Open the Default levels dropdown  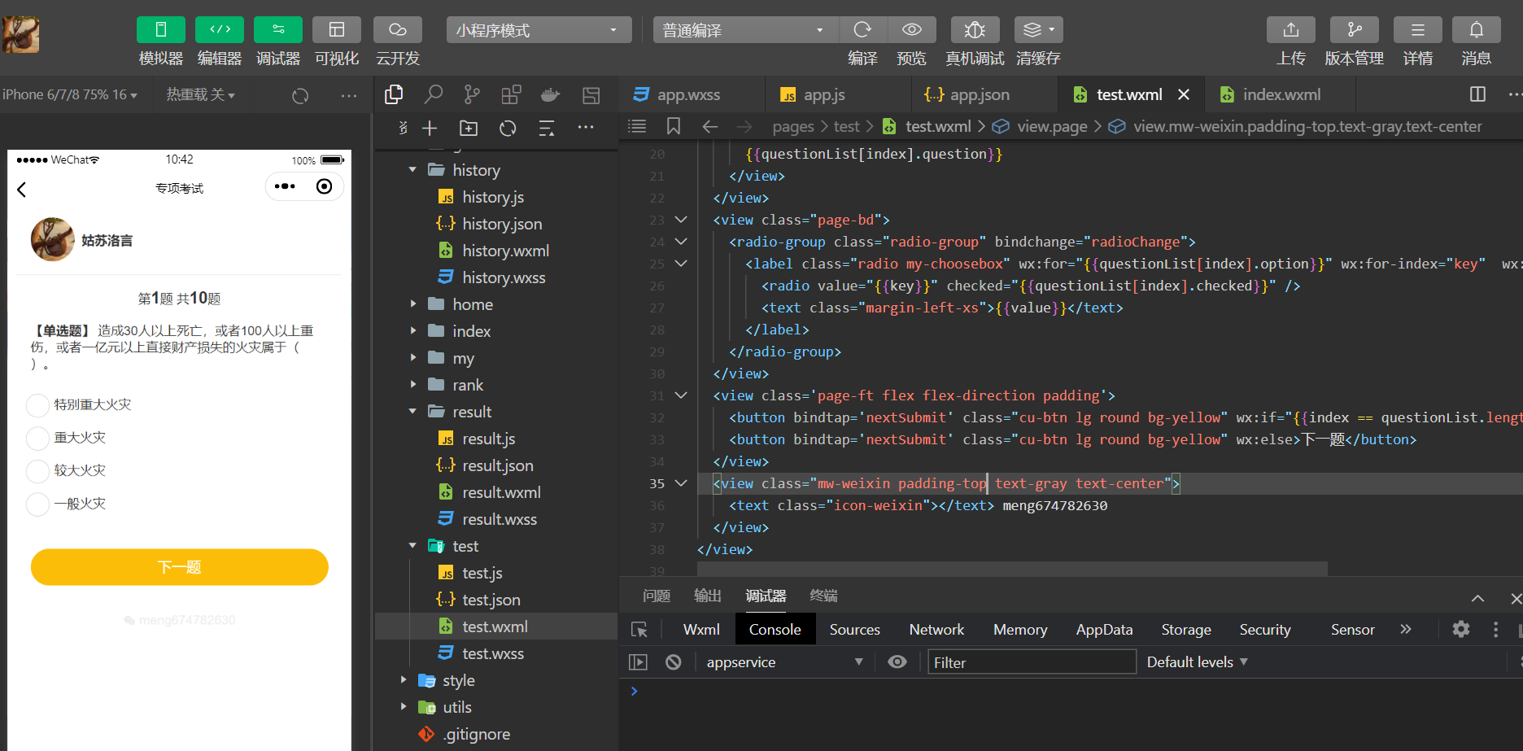[x=1197, y=662]
